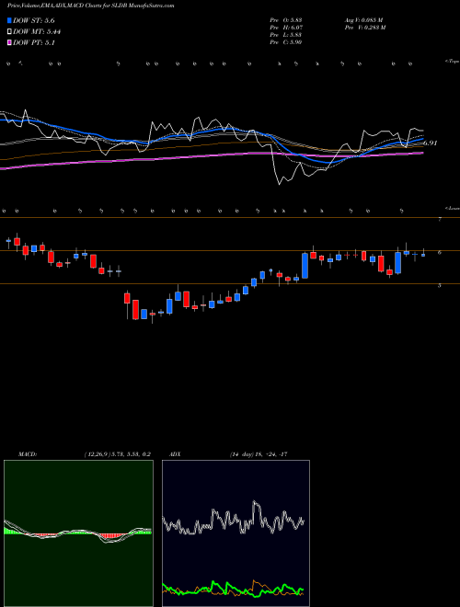
Task: Click the price axis label 5
Action: tap(440, 286)
